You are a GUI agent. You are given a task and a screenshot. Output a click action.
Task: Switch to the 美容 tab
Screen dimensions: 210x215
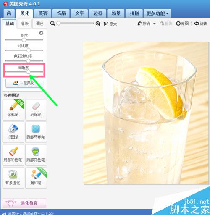43,13
